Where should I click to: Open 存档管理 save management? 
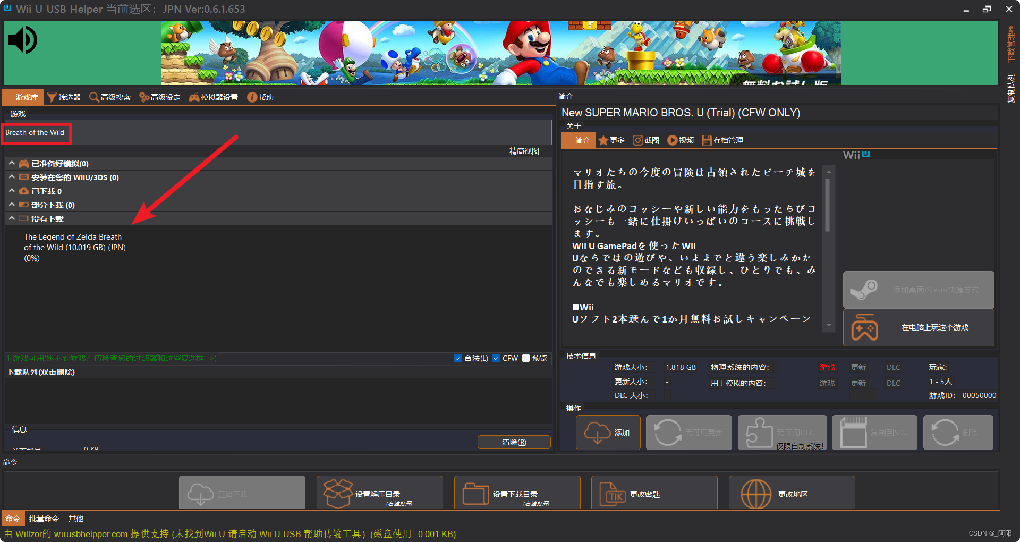(x=722, y=140)
